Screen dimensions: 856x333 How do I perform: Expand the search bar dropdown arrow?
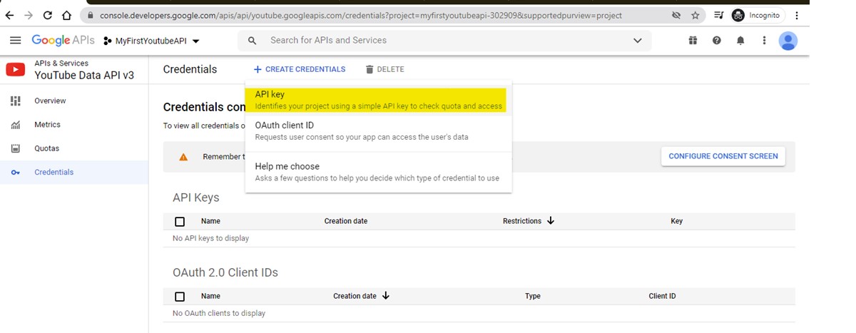tap(637, 41)
